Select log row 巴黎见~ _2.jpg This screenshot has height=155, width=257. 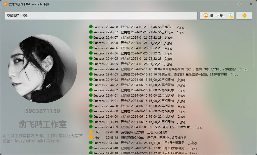coord(137,27)
